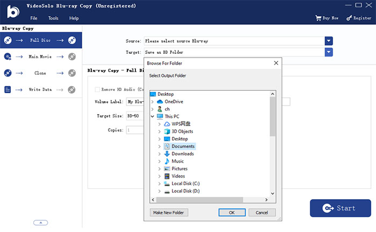Click the Copies number field
This screenshot has width=376, height=232.
click(x=135, y=130)
